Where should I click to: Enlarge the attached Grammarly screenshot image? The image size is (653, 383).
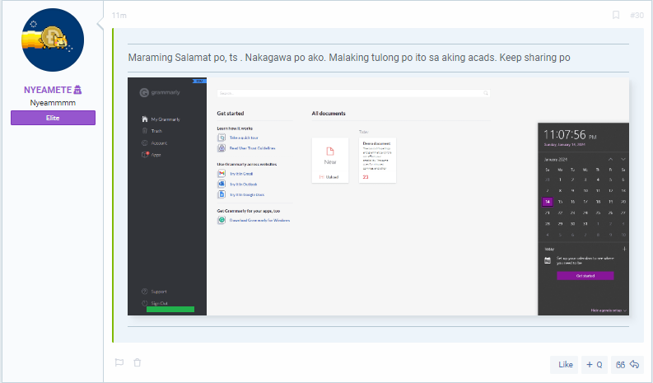tap(378, 196)
